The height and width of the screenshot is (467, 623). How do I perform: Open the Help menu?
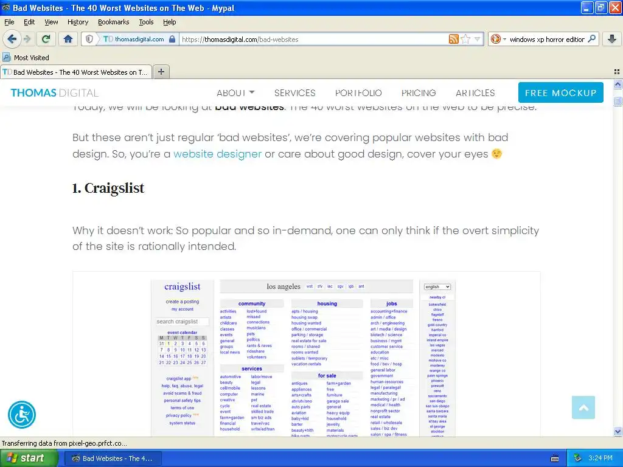coord(169,22)
